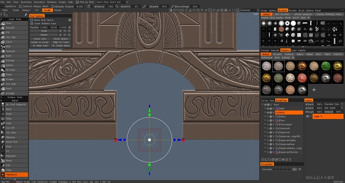Toggle visibility of Wall object
Viewport: 345px width, 183px height.
click(x=268, y=108)
